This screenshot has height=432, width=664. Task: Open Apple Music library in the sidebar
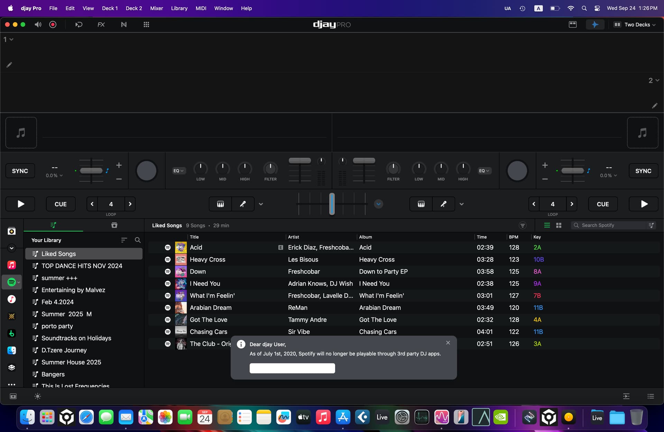click(x=12, y=265)
